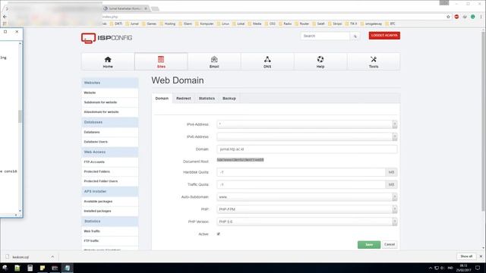Open the PHP mode dropdown

307,209
